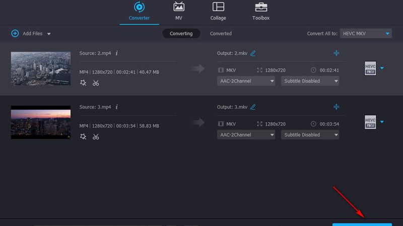The image size is (403, 226).
Task: Open the effects editor for 3.mp4
Action: coord(83,137)
